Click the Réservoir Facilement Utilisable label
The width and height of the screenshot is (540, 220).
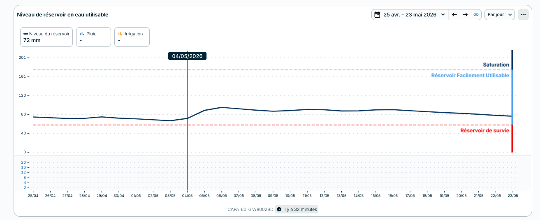(470, 76)
